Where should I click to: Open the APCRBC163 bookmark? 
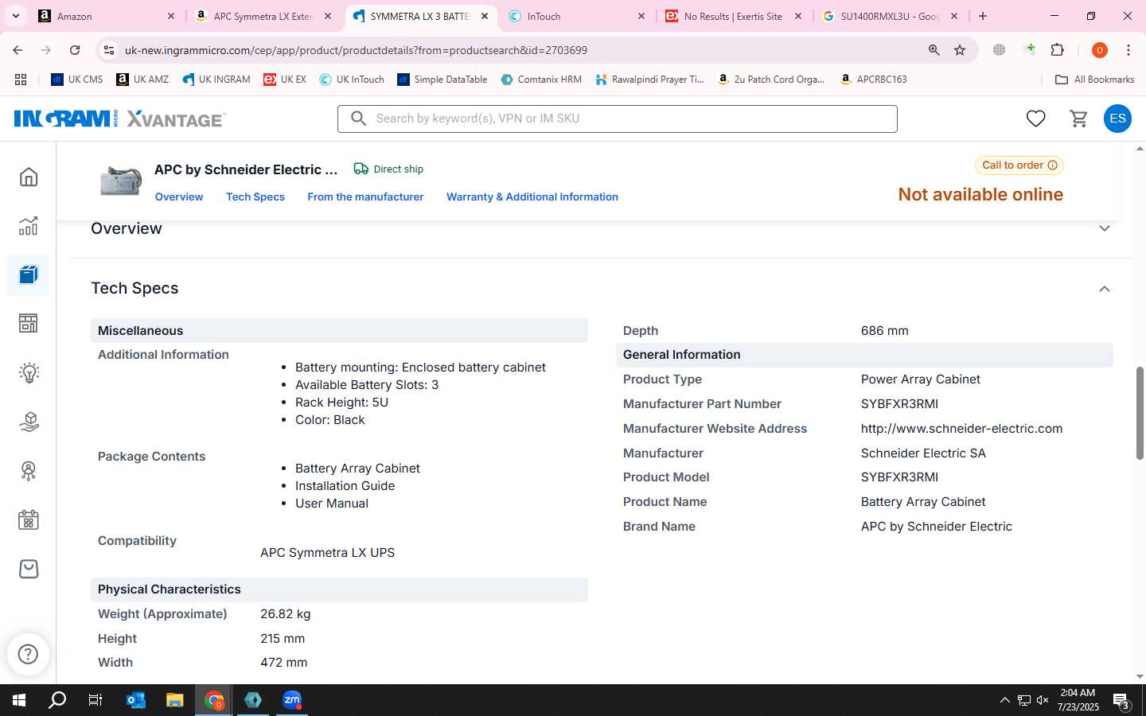tap(874, 80)
